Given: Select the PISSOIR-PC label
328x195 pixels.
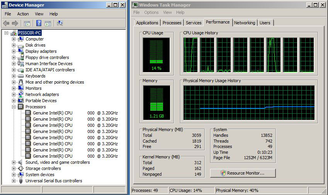Looking at the screenshot, I should tap(29, 33).
